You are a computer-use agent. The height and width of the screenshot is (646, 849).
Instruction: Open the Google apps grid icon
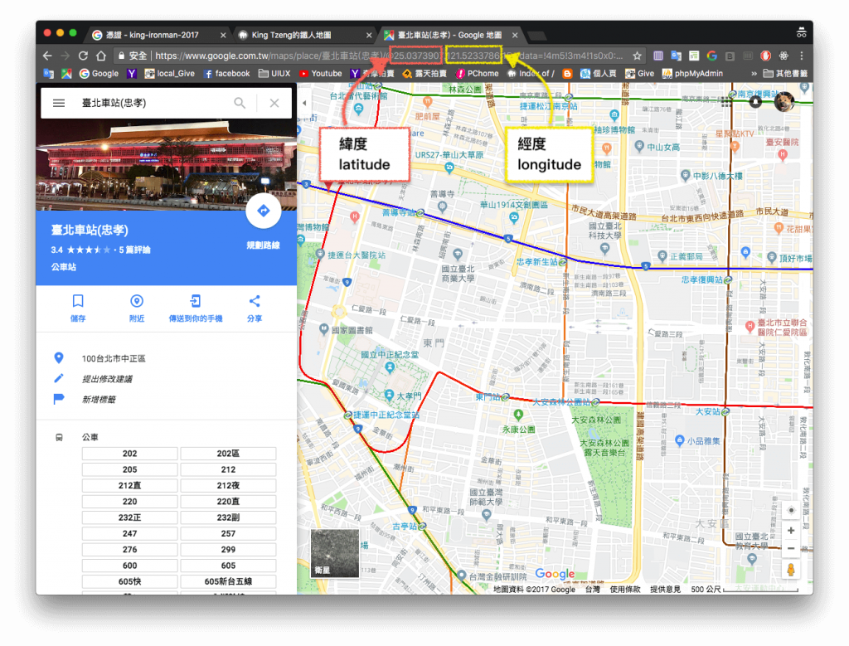[x=726, y=102]
